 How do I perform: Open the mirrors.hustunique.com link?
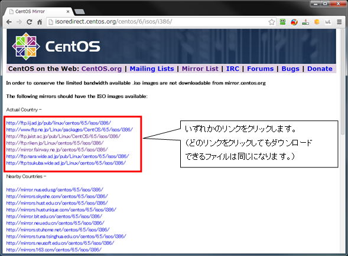tap(61, 209)
